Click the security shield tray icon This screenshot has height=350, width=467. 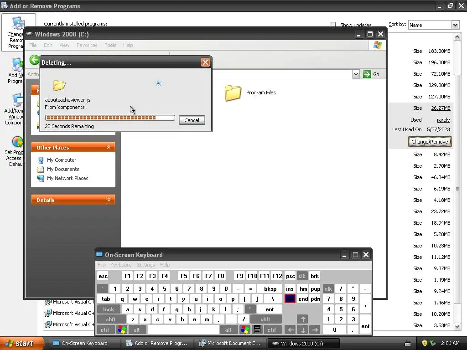[x=425, y=343]
